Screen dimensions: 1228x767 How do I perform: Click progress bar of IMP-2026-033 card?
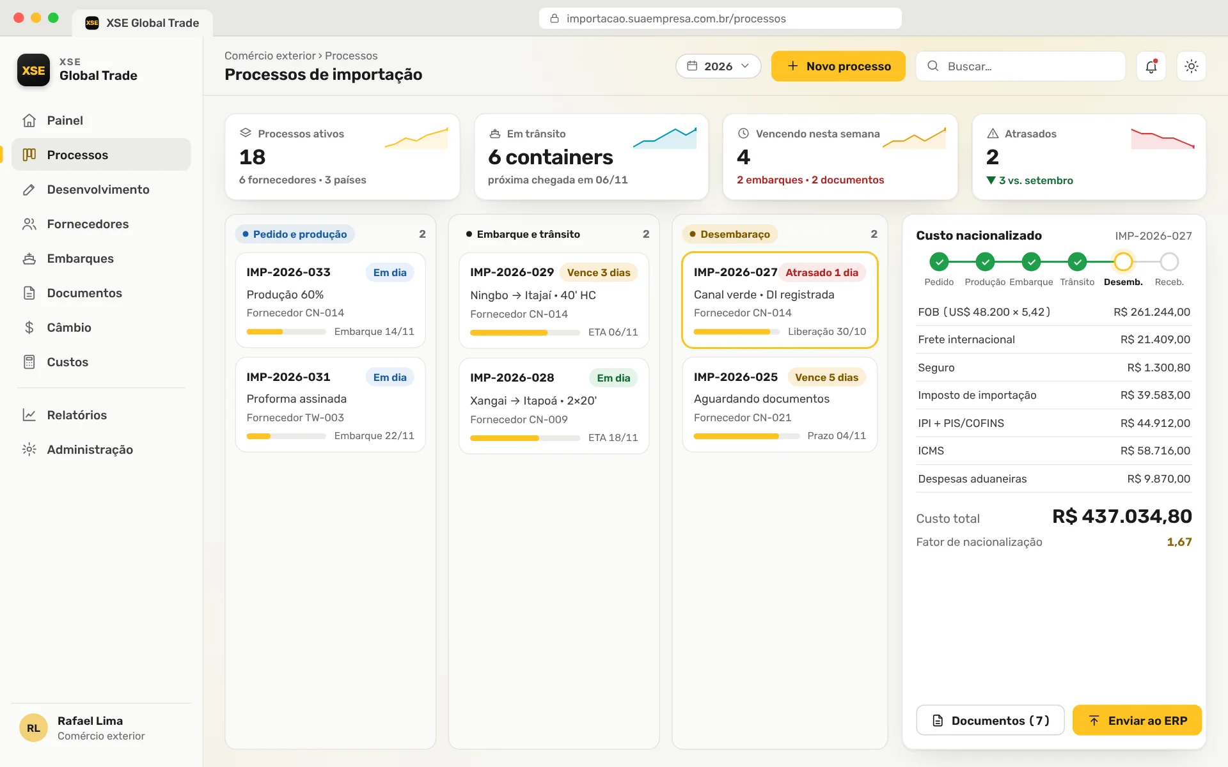(x=286, y=332)
